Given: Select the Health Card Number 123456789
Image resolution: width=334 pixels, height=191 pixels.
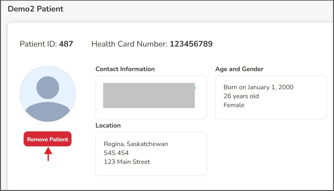Looking at the screenshot, I should (x=191, y=44).
